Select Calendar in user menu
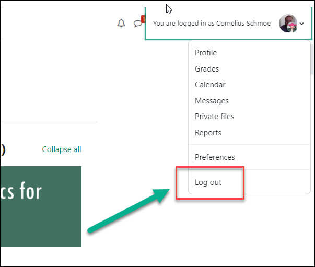Image resolution: width=315 pixels, height=267 pixels. click(x=210, y=85)
